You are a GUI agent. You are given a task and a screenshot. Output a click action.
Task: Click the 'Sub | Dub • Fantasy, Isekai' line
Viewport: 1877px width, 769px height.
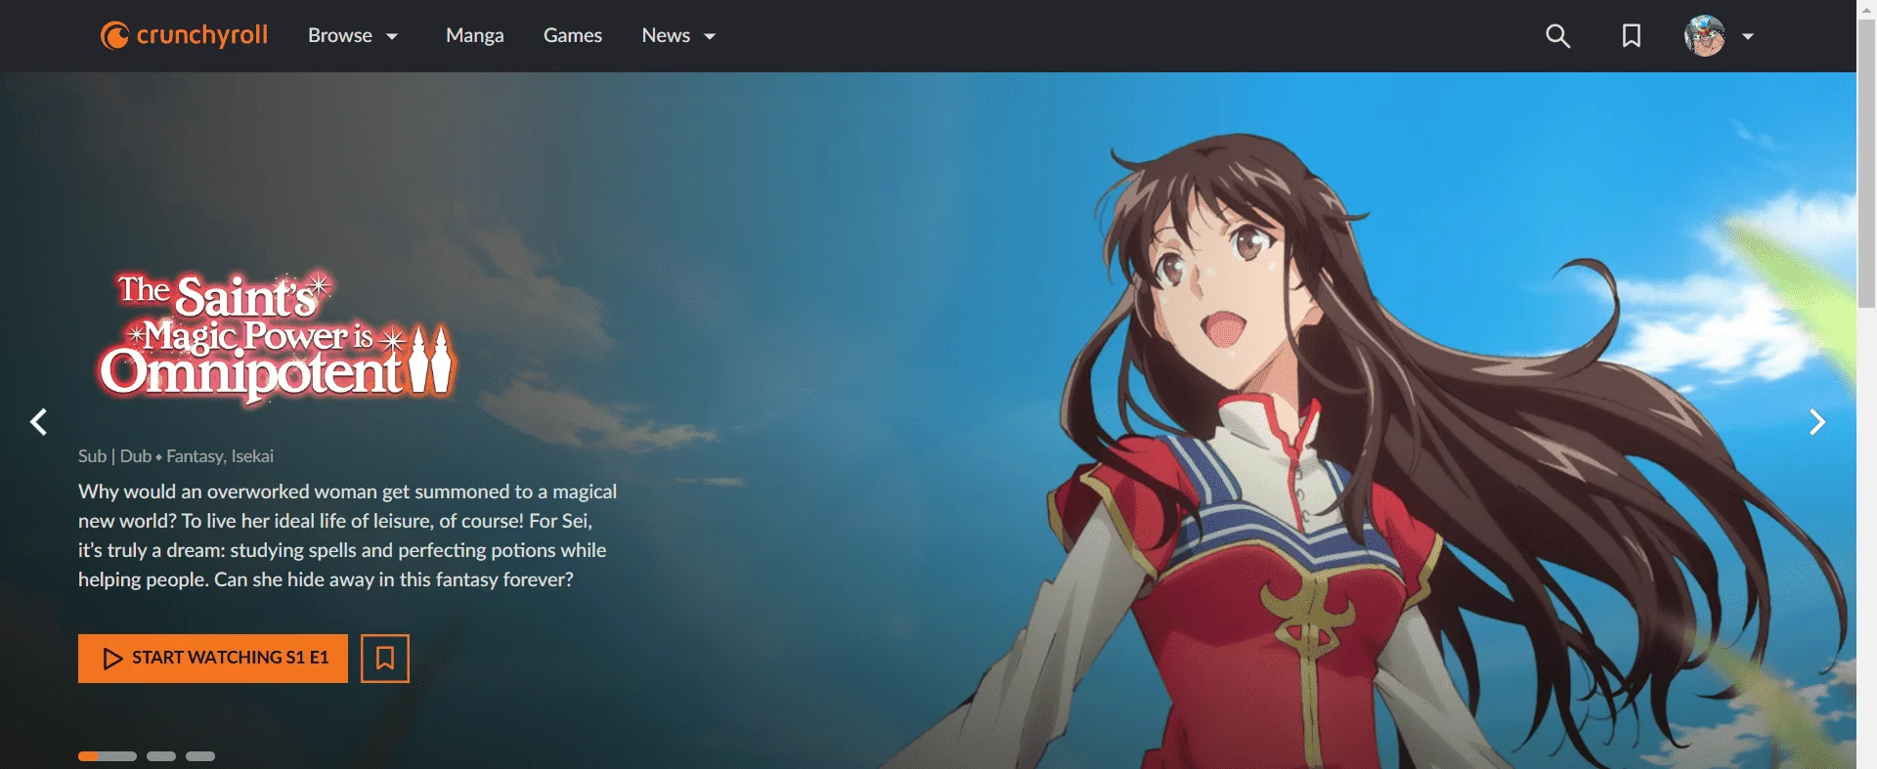pos(176,456)
